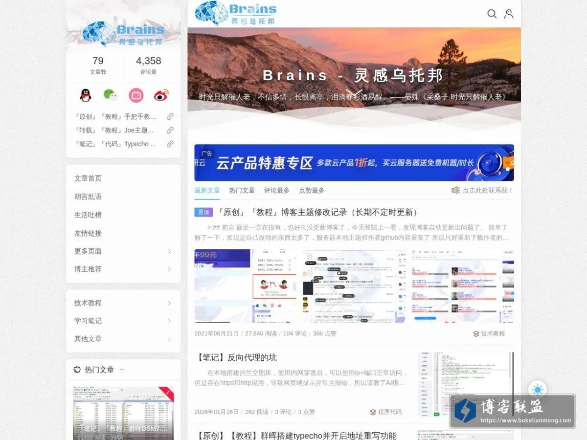
Task: Open the Bilibili pink icon
Action: click(136, 95)
